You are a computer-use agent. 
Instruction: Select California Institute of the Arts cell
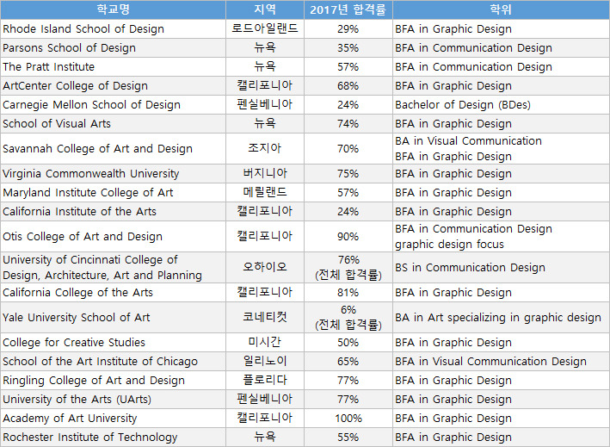pyautogui.click(x=113, y=211)
